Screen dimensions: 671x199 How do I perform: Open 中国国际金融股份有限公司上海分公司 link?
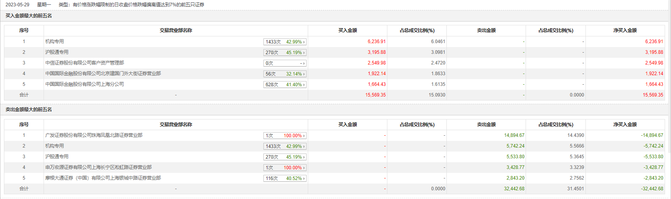[85, 84]
